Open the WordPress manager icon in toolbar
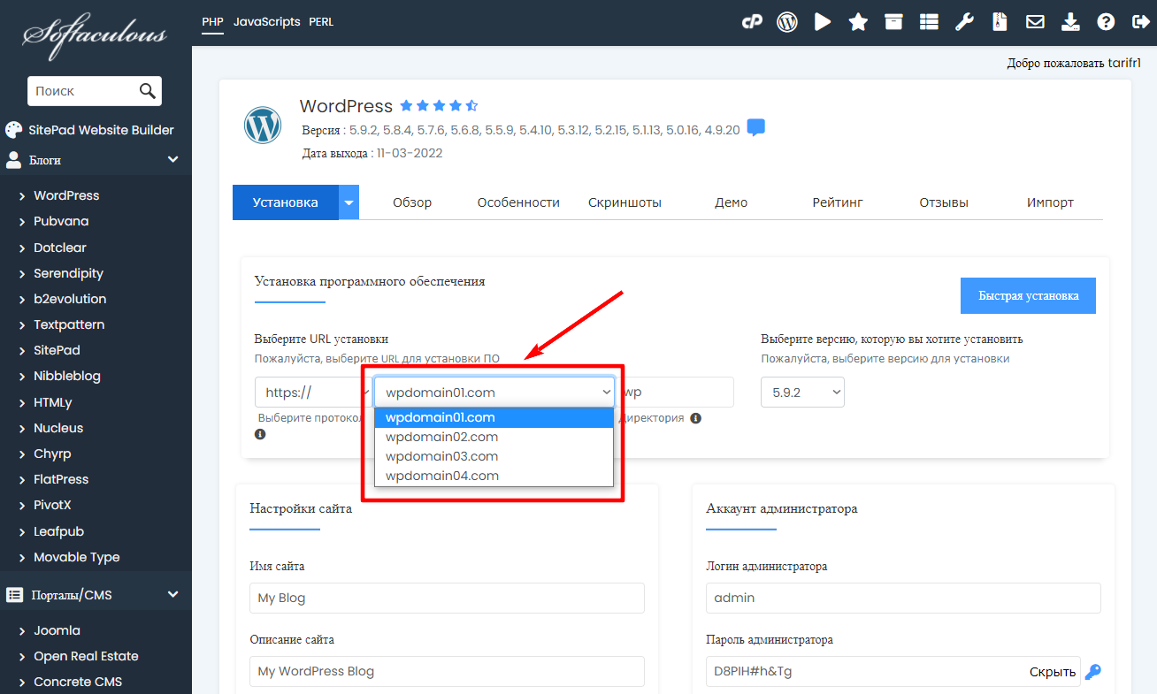Viewport: 1157px width, 694px height. pyautogui.click(x=787, y=22)
